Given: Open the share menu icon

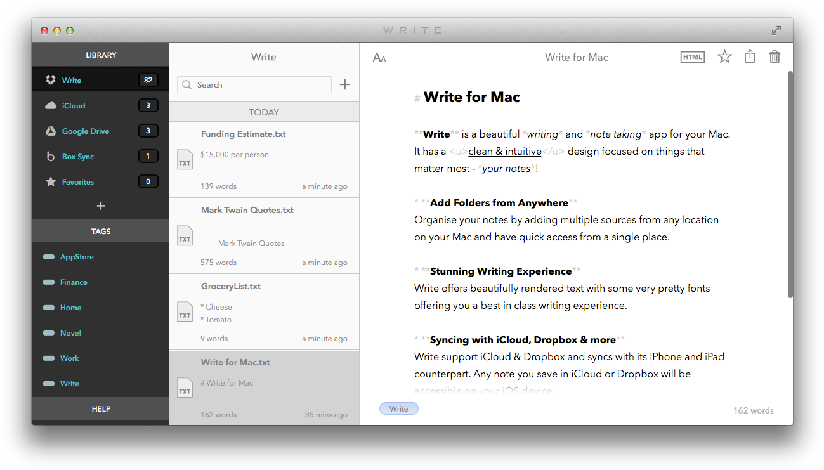Looking at the screenshot, I should point(750,56).
